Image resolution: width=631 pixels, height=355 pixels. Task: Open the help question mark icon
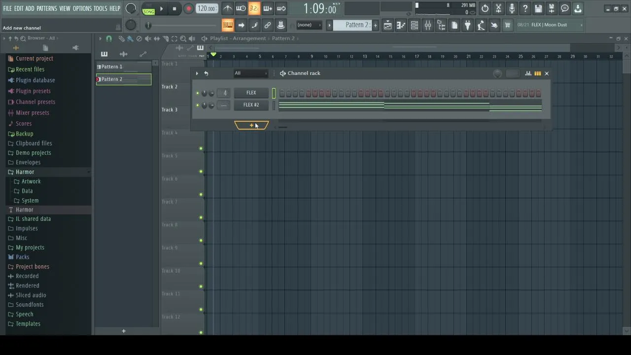pos(525,8)
